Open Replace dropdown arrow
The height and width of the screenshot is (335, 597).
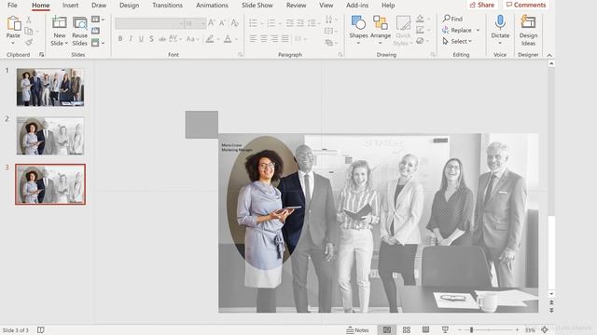coord(478,30)
